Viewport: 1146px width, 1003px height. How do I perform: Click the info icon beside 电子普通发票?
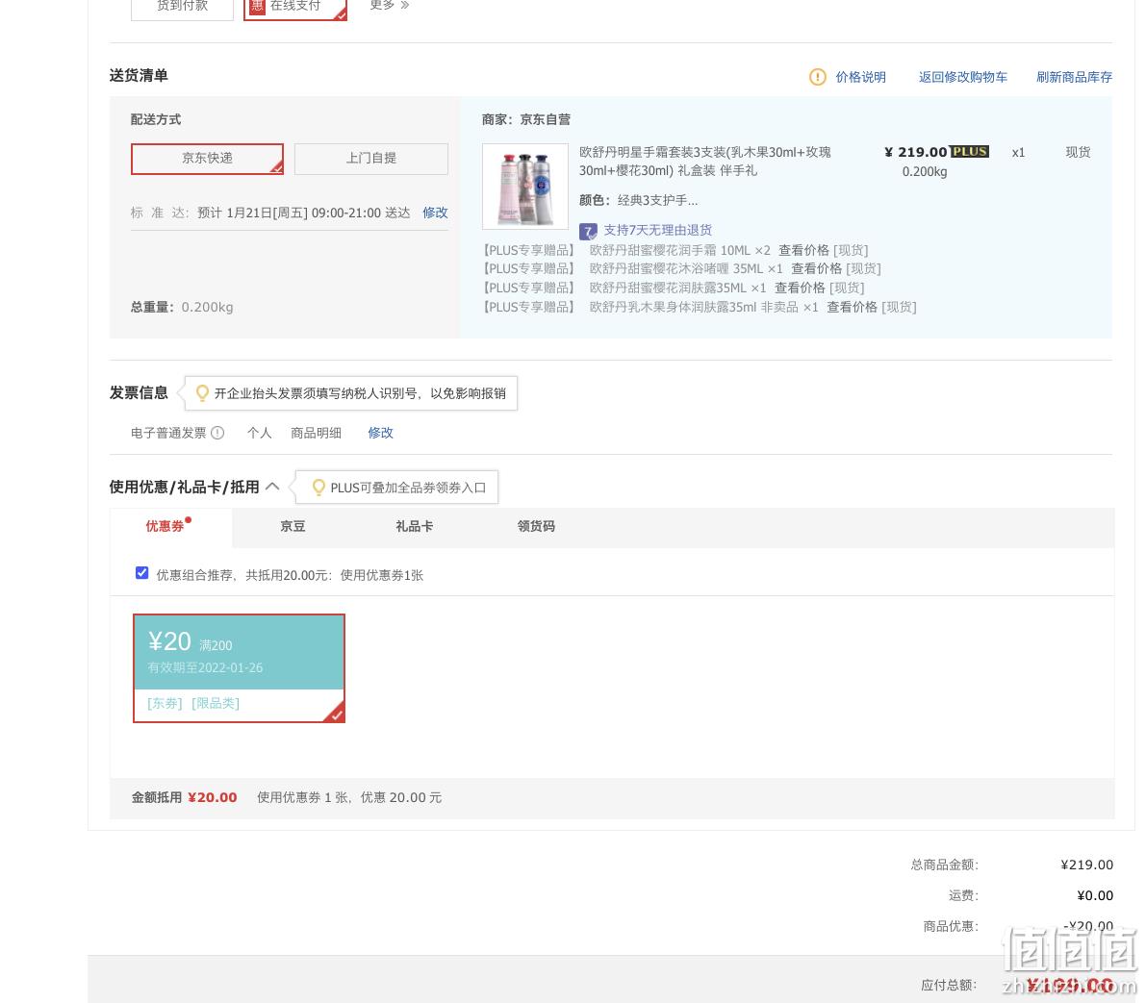pos(217,433)
